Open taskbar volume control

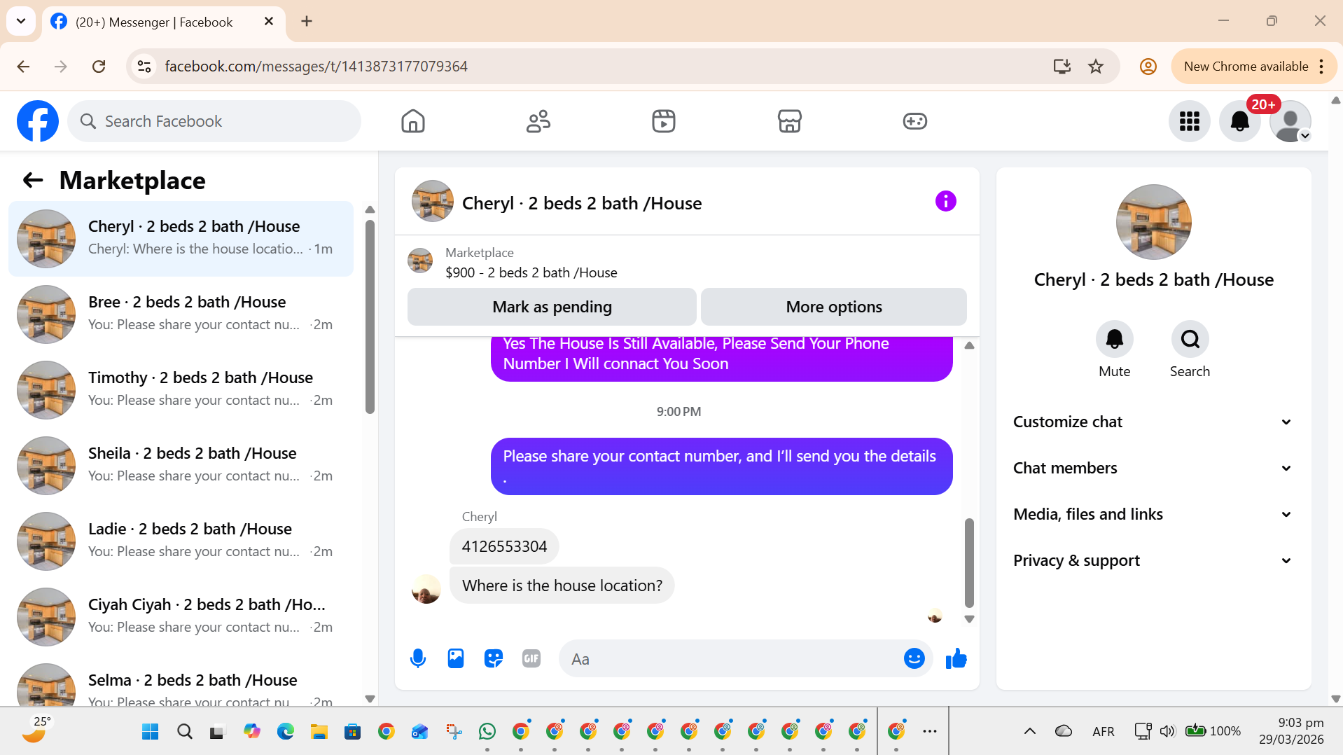tap(1167, 731)
